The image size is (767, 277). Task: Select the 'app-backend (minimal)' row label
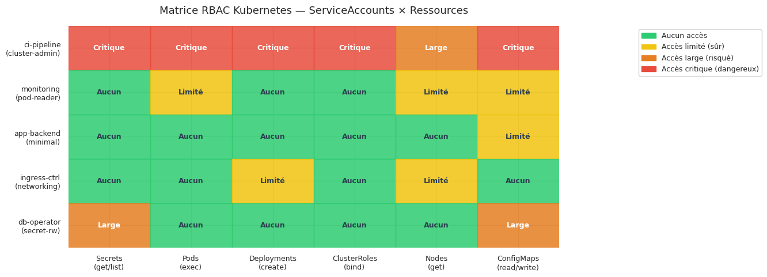coord(37,138)
